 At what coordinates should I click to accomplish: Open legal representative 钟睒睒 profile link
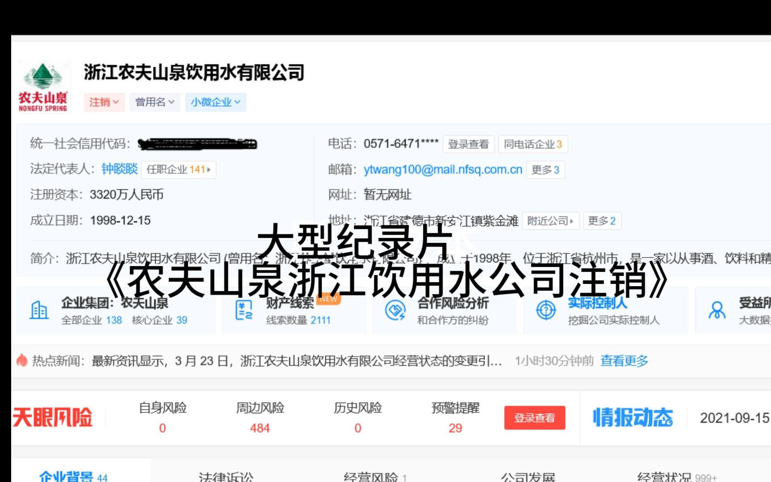(x=120, y=169)
